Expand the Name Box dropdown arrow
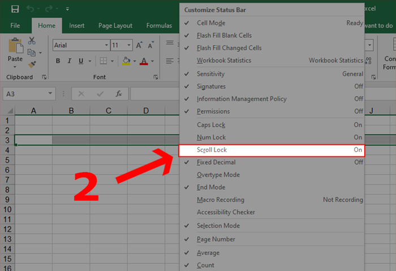 coord(50,94)
